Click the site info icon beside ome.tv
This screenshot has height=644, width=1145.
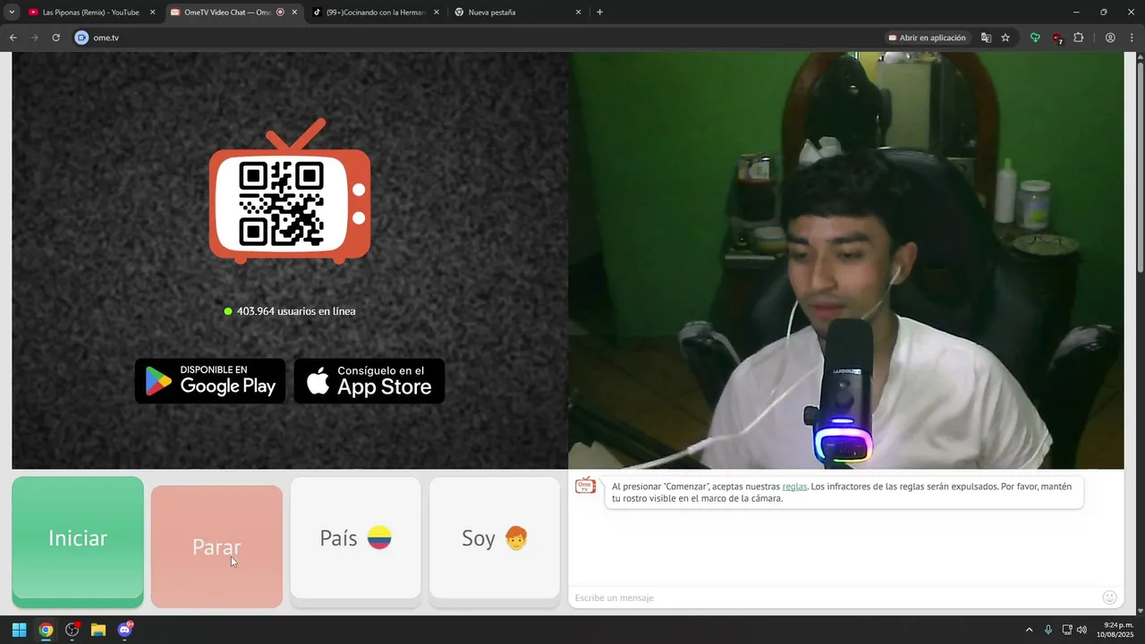[81, 38]
